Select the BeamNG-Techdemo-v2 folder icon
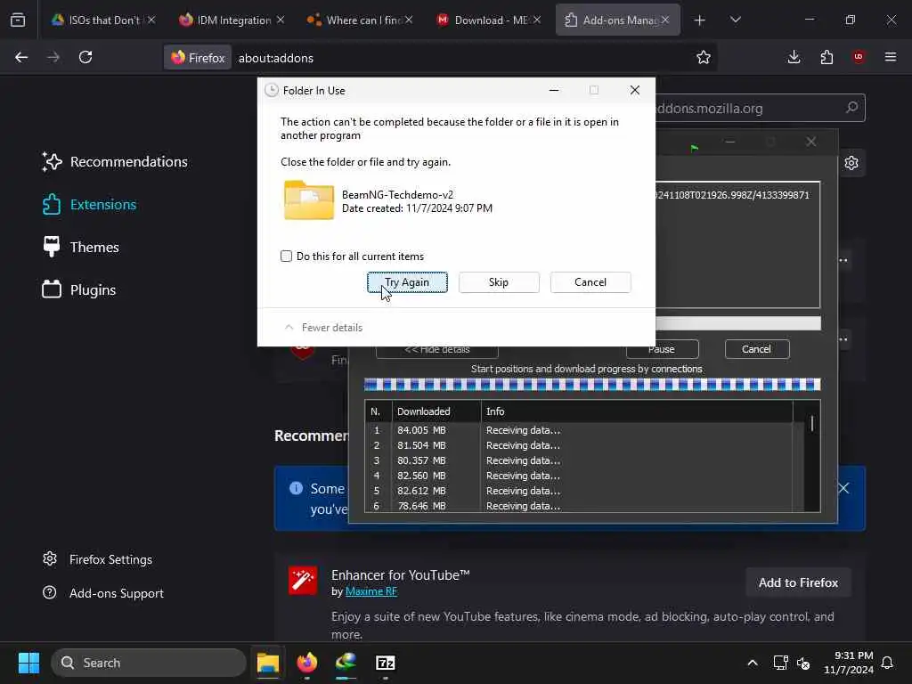This screenshot has width=912, height=684. [309, 200]
